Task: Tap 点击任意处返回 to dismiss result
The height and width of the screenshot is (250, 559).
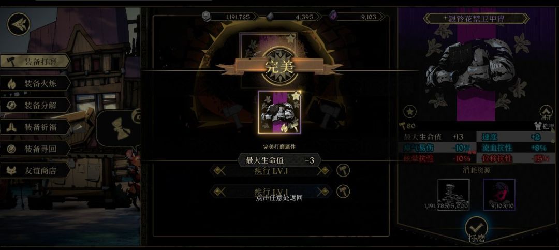Action: (279, 198)
